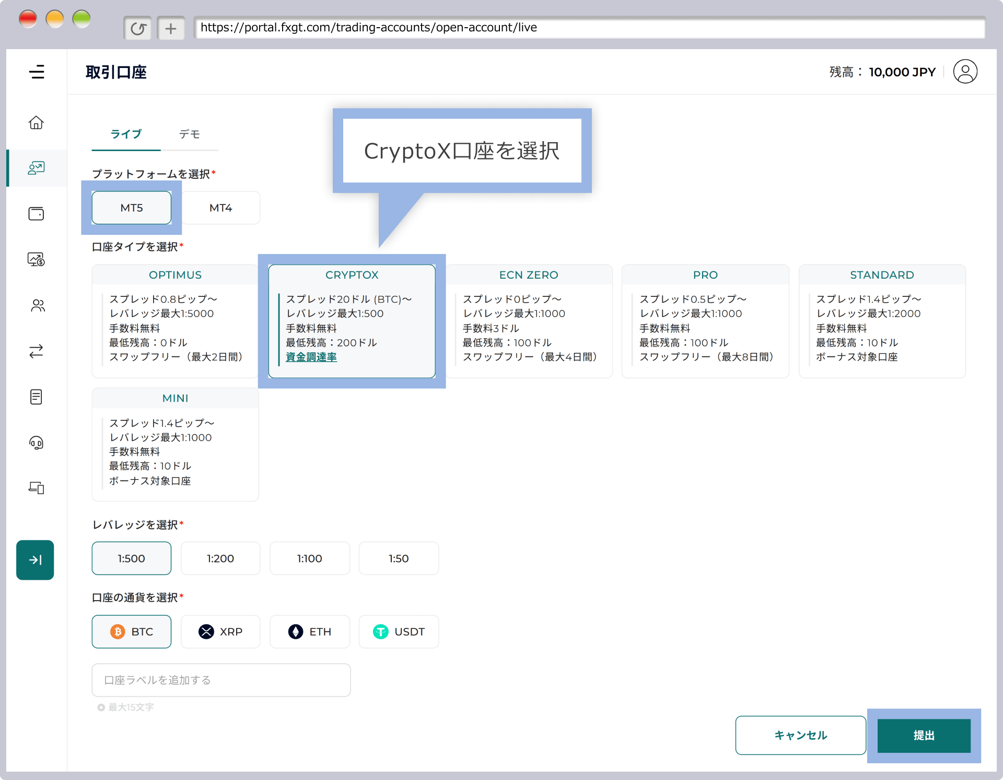Open the referral people icon
Viewport: 1003px width, 780px height.
(36, 306)
